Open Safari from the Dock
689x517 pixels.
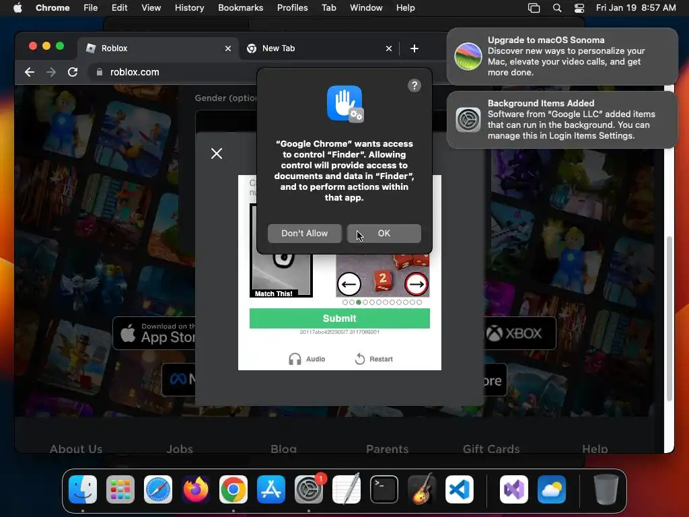click(x=158, y=489)
